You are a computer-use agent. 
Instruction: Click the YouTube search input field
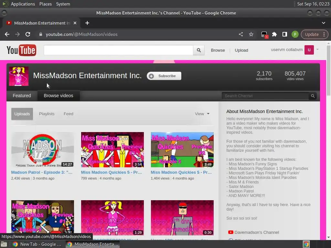click(118, 50)
